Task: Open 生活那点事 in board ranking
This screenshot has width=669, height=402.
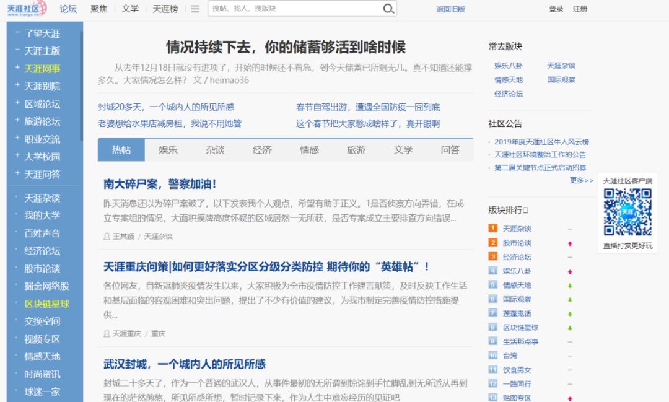Action: (520, 341)
